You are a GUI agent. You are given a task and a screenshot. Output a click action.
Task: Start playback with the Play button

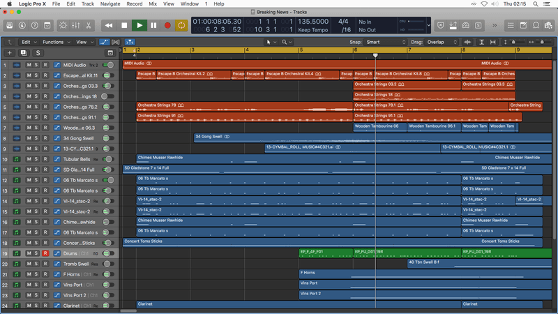point(139,25)
